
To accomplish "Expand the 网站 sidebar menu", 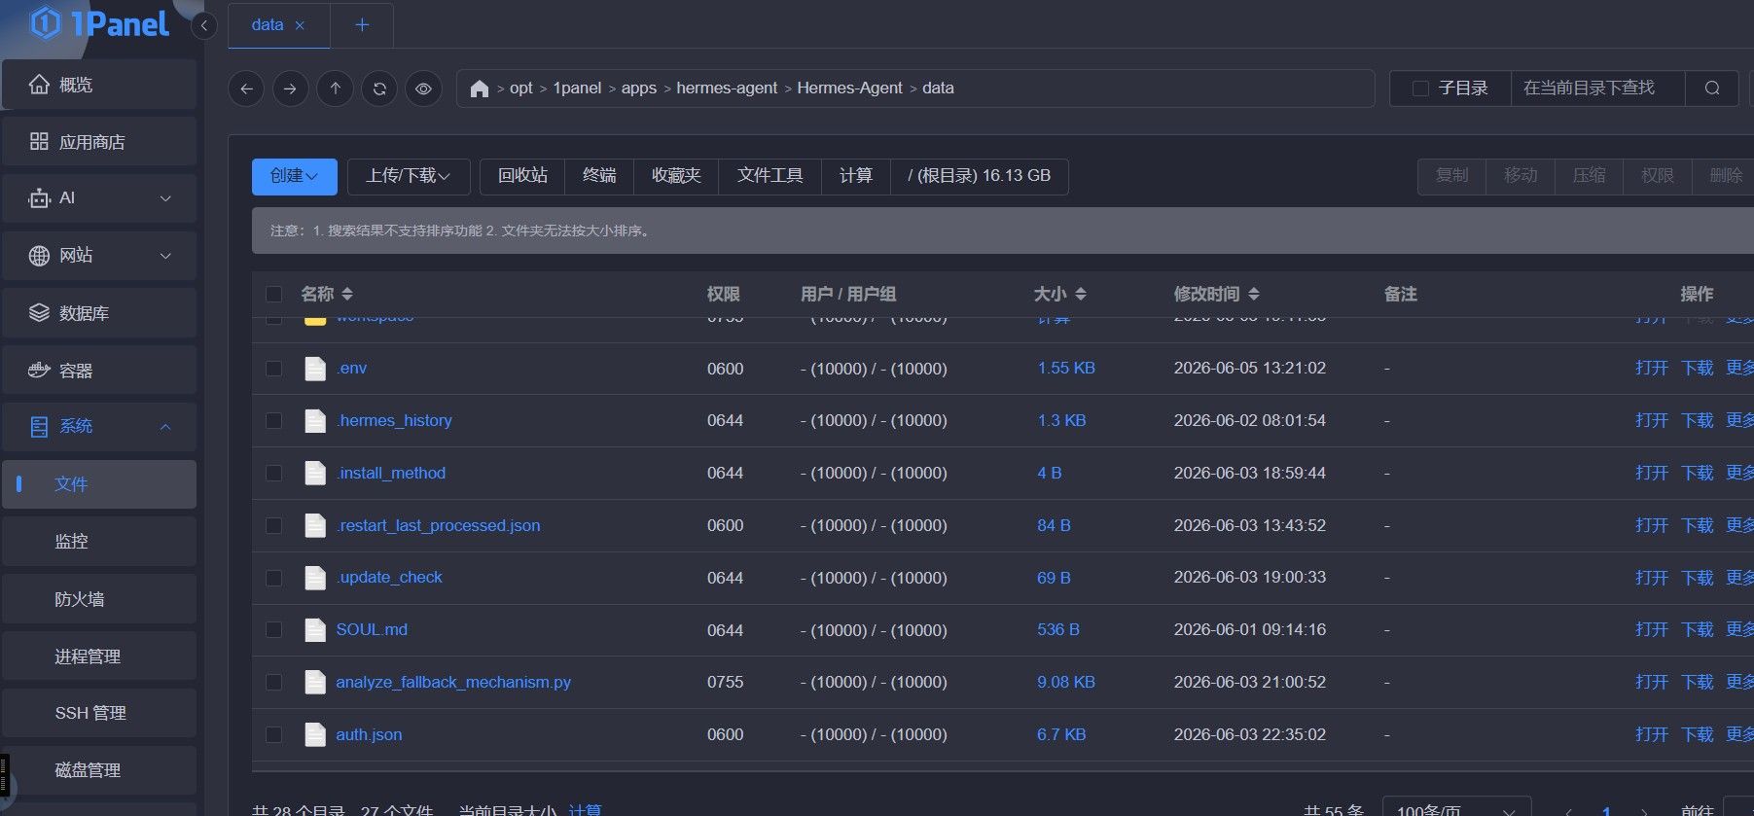I will 99,256.
